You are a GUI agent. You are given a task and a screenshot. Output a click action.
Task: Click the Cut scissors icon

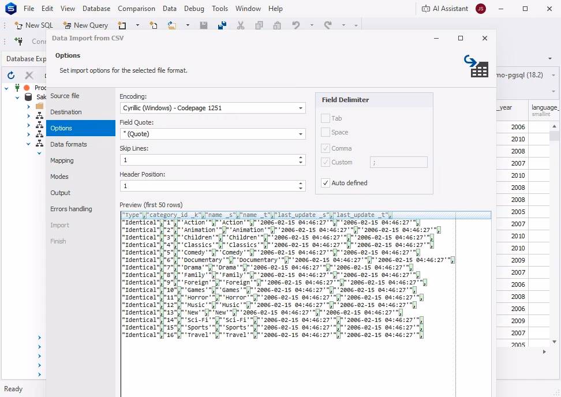[241, 25]
